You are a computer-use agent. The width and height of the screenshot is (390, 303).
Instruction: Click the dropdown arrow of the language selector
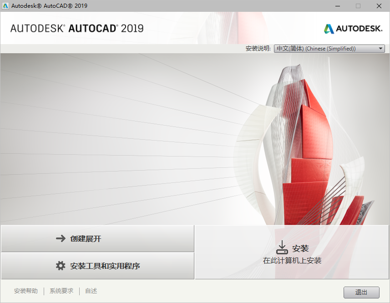pos(380,48)
